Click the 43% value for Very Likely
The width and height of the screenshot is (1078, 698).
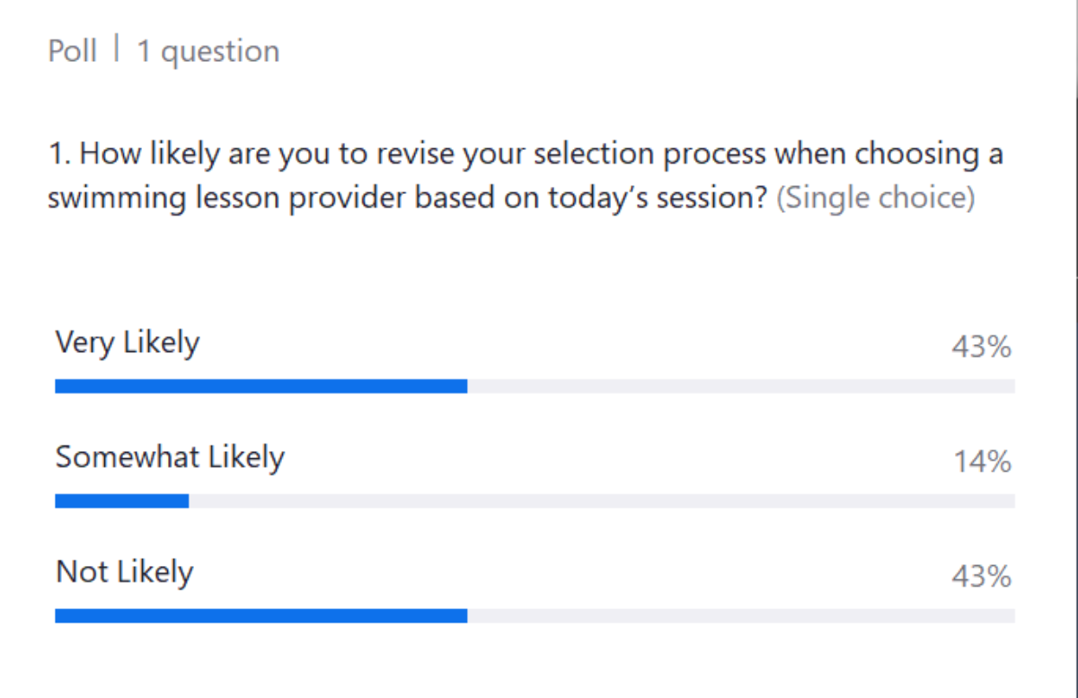[x=982, y=347]
